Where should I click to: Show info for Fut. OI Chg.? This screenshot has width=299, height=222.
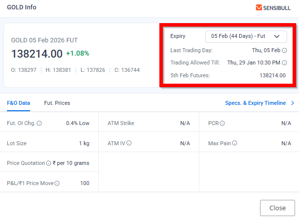39,124
